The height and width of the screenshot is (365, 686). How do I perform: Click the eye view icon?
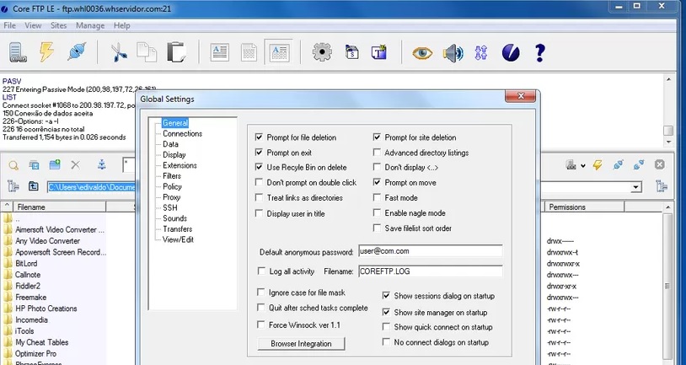click(422, 53)
